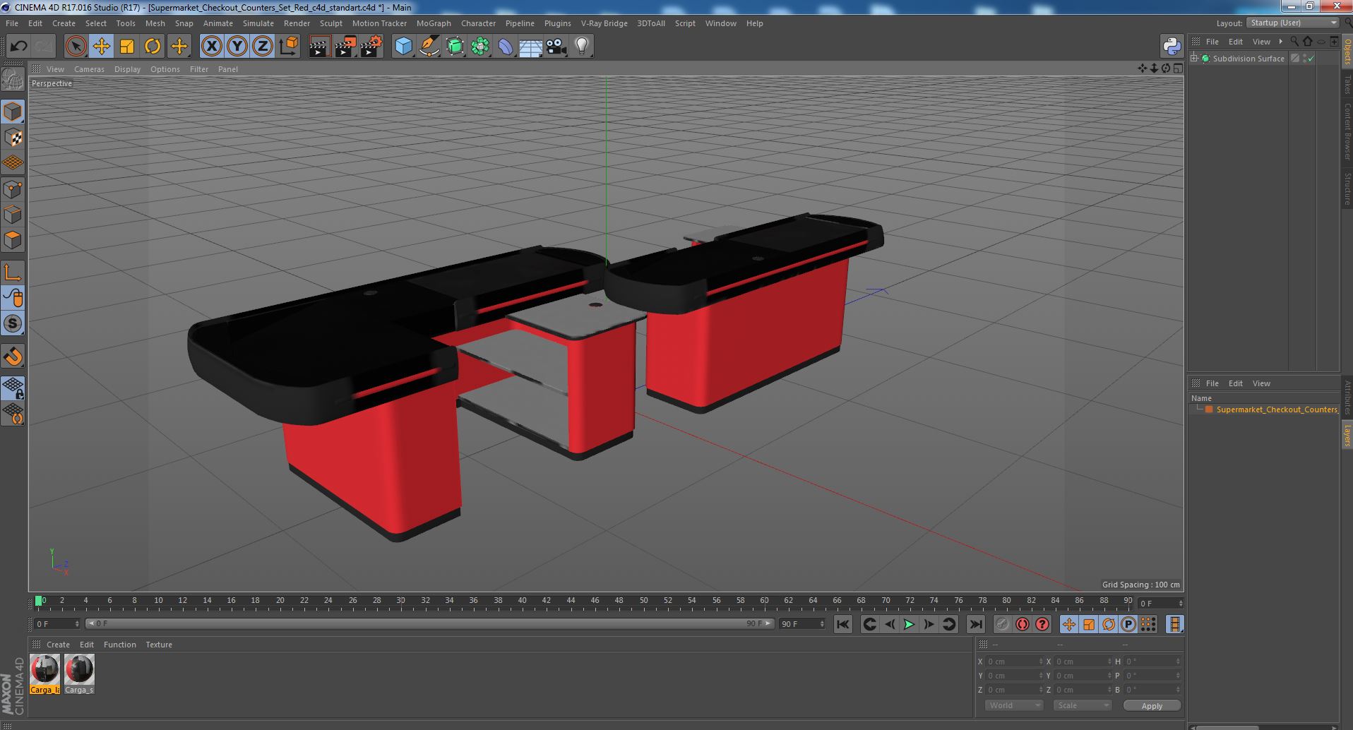Select the Live Selection tool
The width and height of the screenshot is (1353, 730).
pos(76,47)
